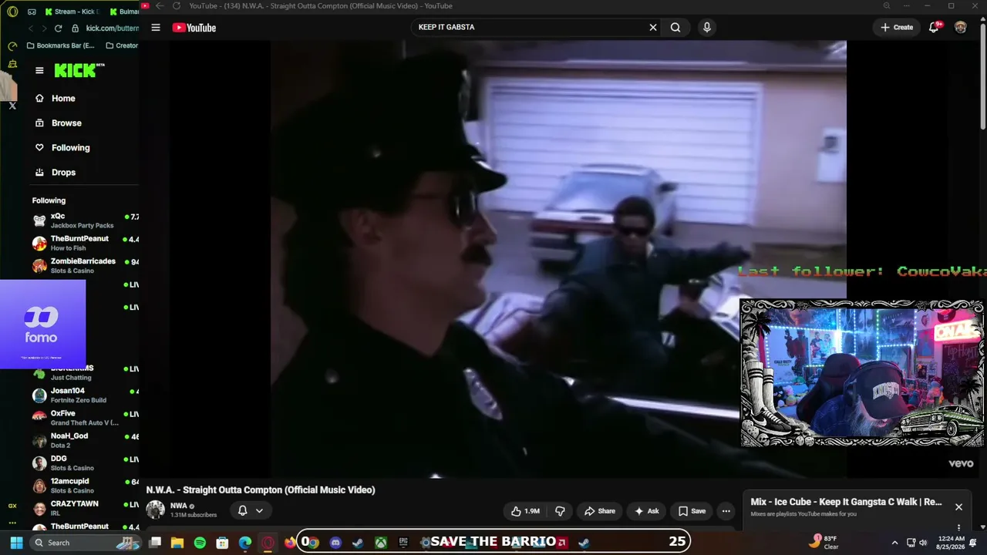Open Microsoft Edge from the taskbar

tap(245, 543)
